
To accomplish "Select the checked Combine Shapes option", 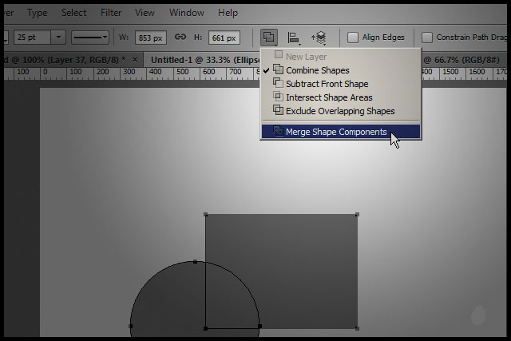I will coord(317,70).
